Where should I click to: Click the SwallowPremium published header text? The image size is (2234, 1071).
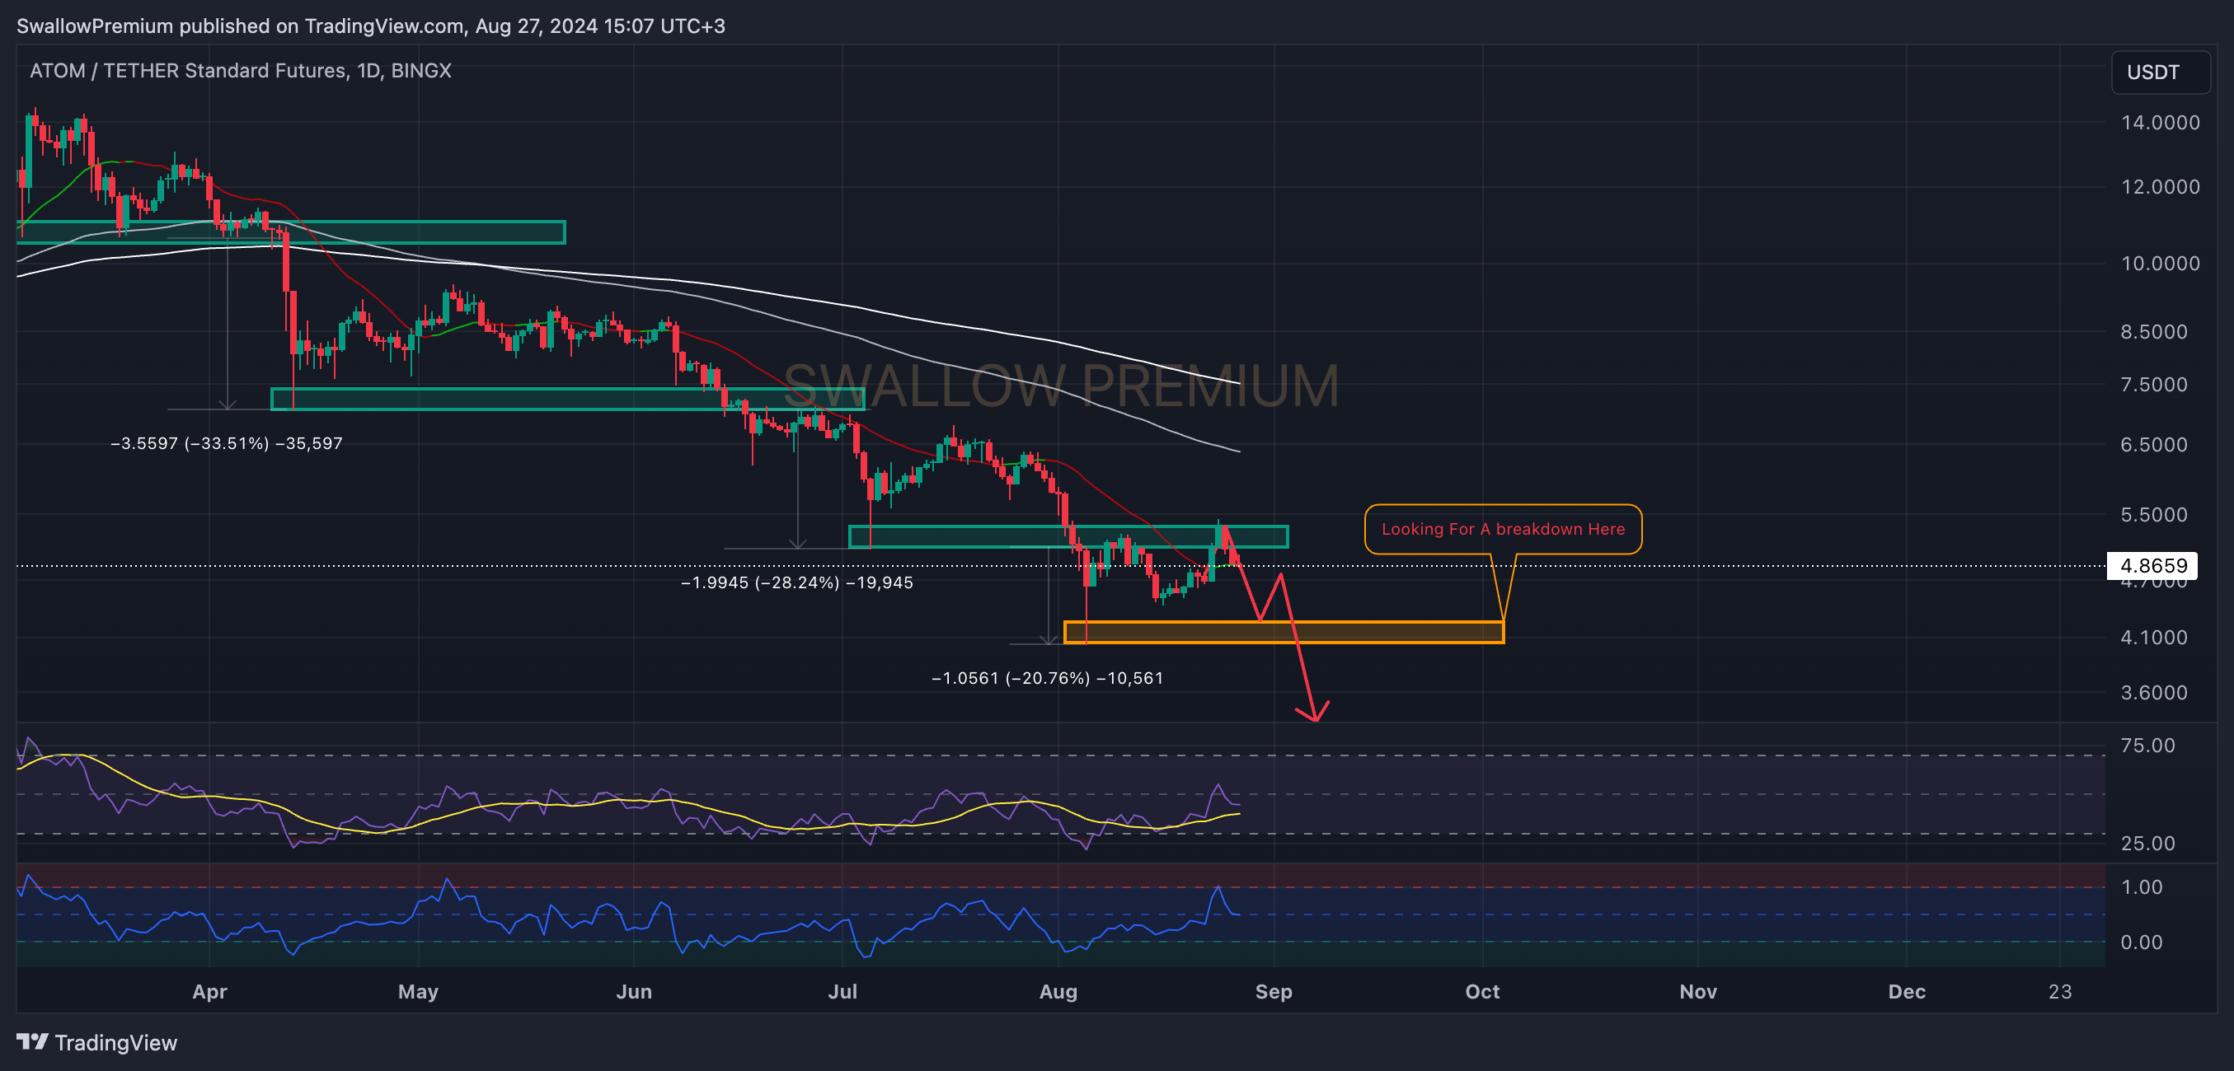[371, 26]
